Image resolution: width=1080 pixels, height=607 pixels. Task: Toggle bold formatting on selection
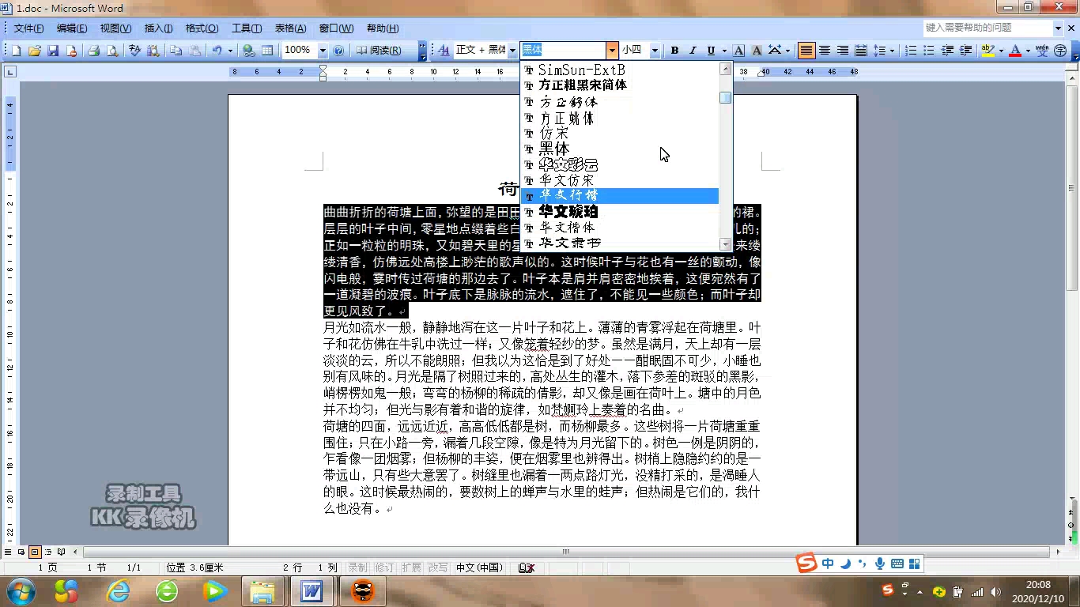coord(674,50)
